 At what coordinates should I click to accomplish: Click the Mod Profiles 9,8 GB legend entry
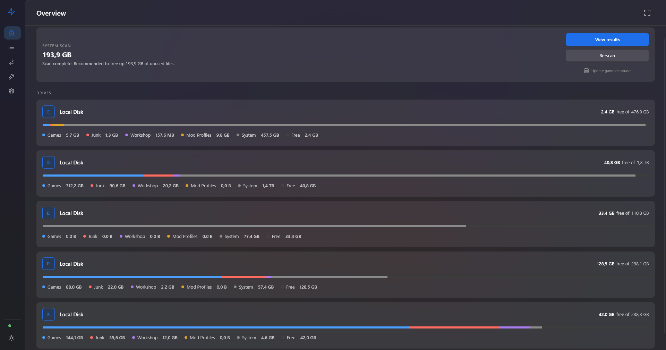click(205, 135)
